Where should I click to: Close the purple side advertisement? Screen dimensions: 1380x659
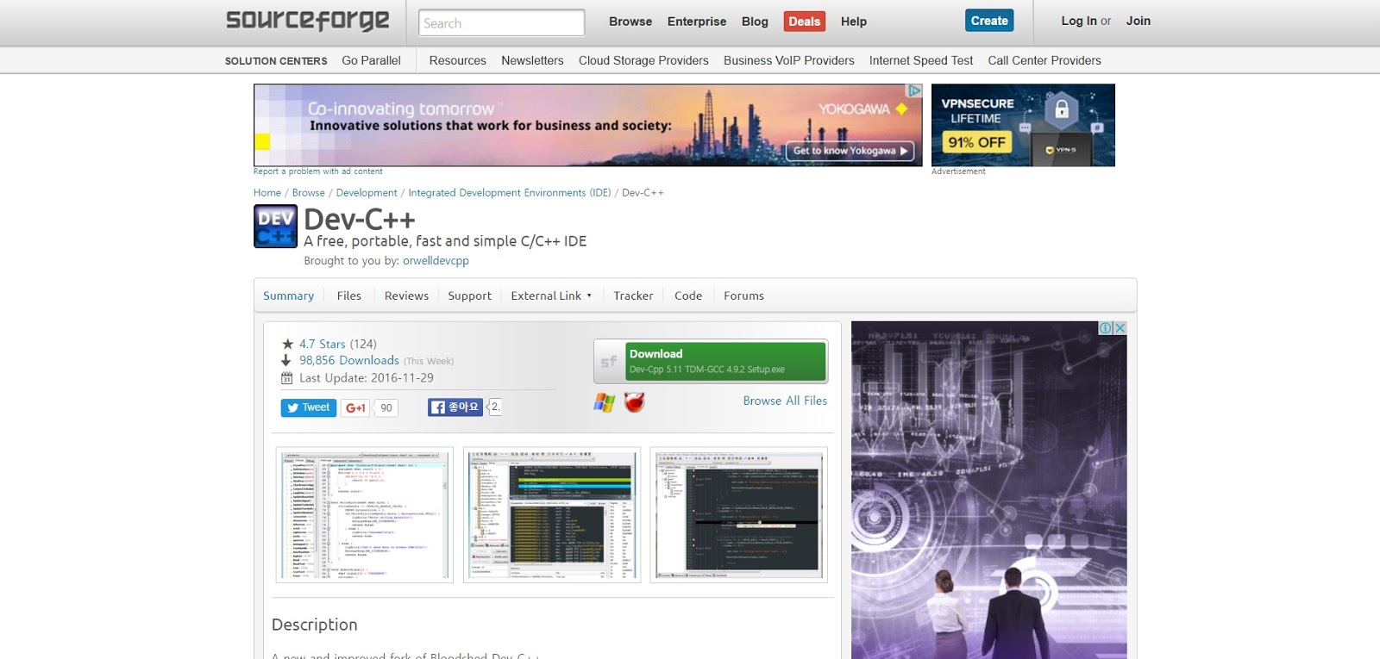coord(1120,328)
